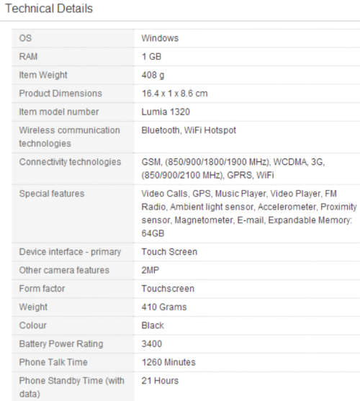Select the 2MP camera value
The height and width of the screenshot is (401, 360).
[150, 270]
